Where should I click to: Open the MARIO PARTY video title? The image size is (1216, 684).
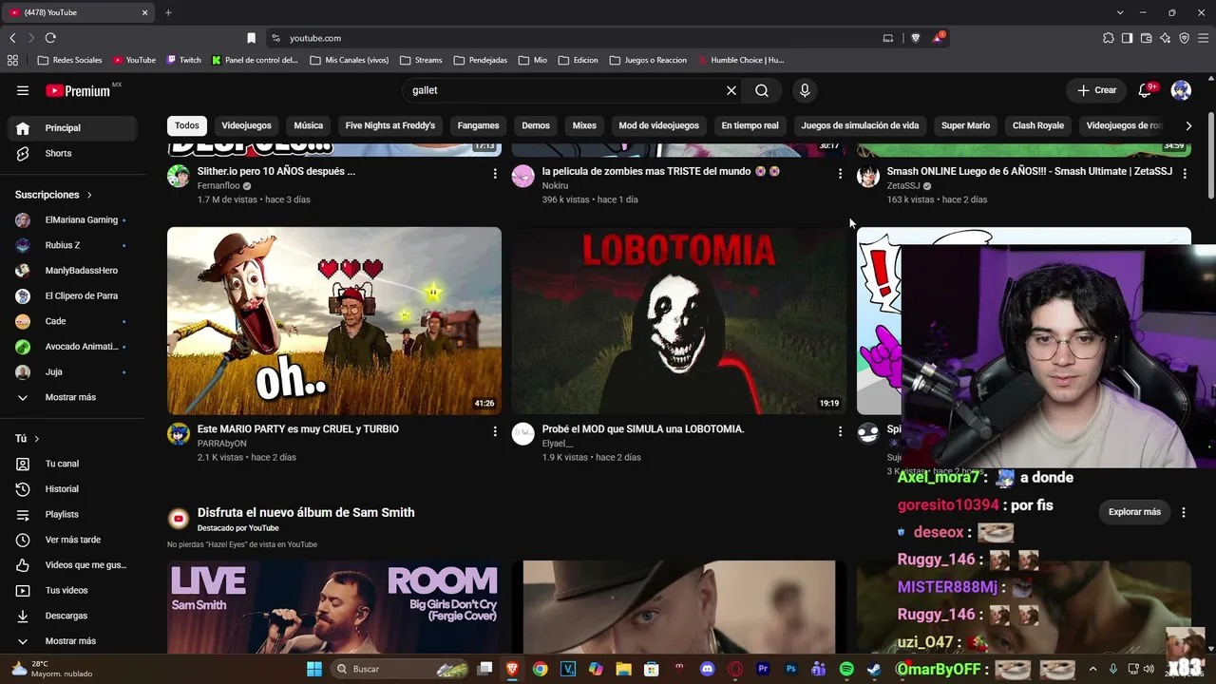click(x=298, y=429)
